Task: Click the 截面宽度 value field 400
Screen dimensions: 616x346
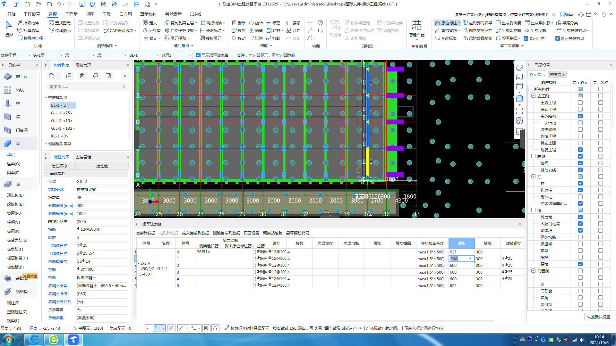Action: [102, 205]
